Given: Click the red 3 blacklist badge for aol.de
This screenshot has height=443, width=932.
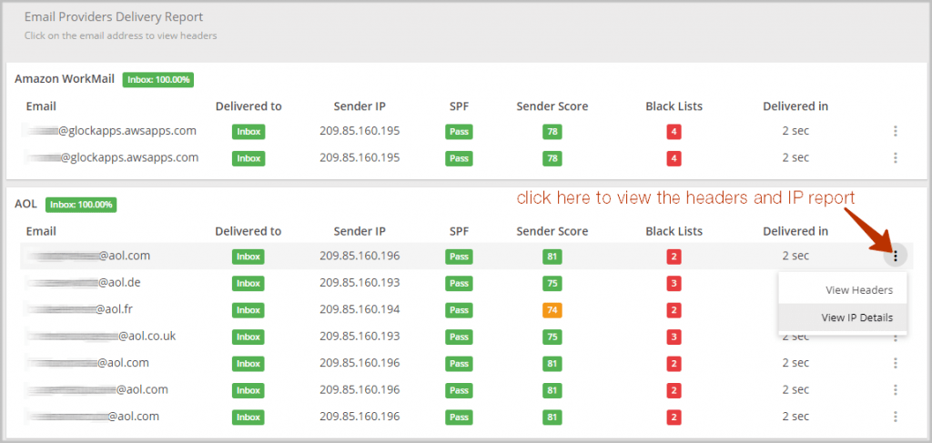Looking at the screenshot, I should tap(674, 283).
